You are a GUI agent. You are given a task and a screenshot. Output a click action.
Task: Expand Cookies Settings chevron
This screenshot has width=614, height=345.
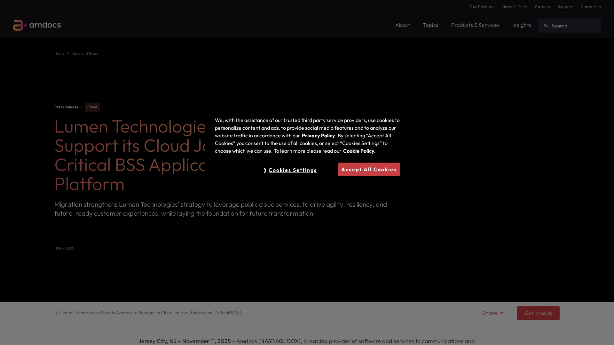point(265,170)
